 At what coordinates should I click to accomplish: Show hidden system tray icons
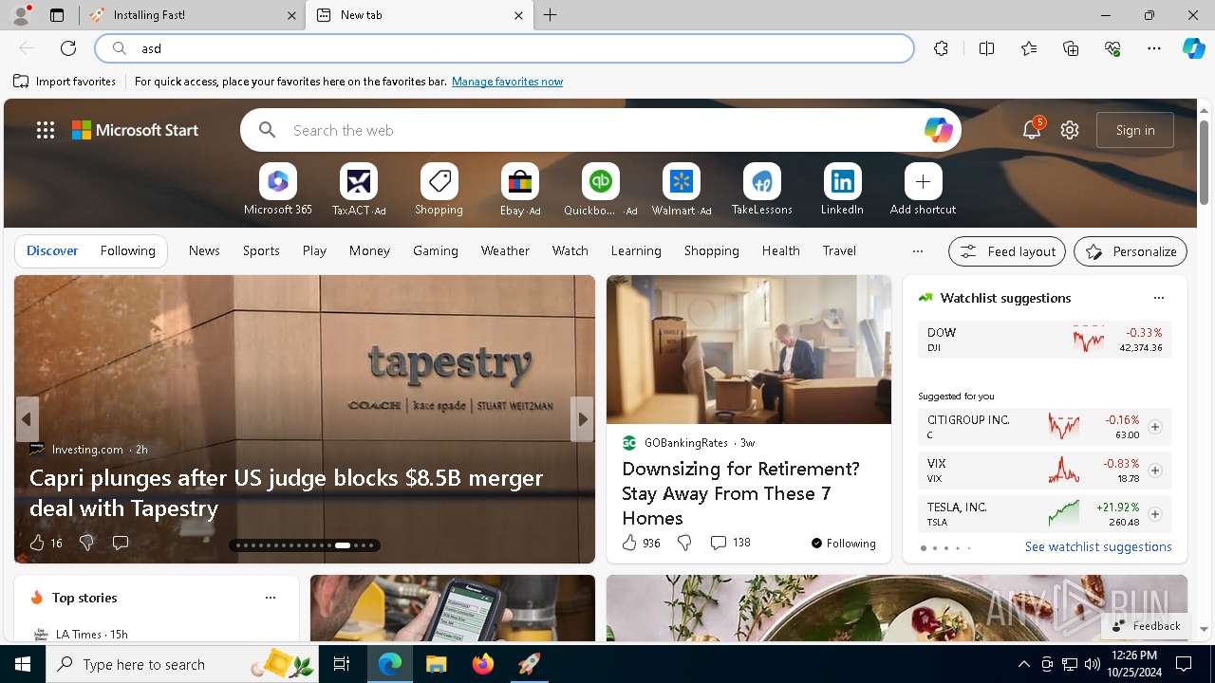click(x=1023, y=664)
